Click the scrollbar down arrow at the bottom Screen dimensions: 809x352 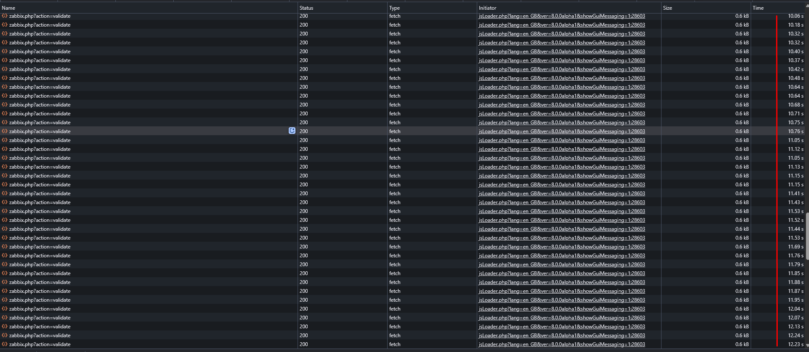(x=806, y=345)
